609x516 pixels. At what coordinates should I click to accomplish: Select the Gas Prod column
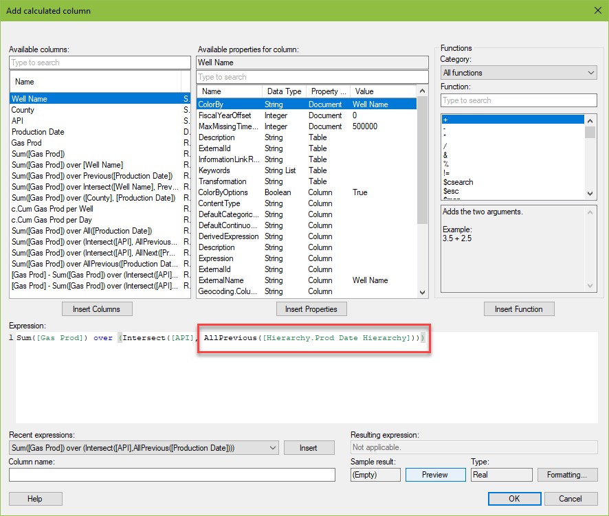coord(100,143)
